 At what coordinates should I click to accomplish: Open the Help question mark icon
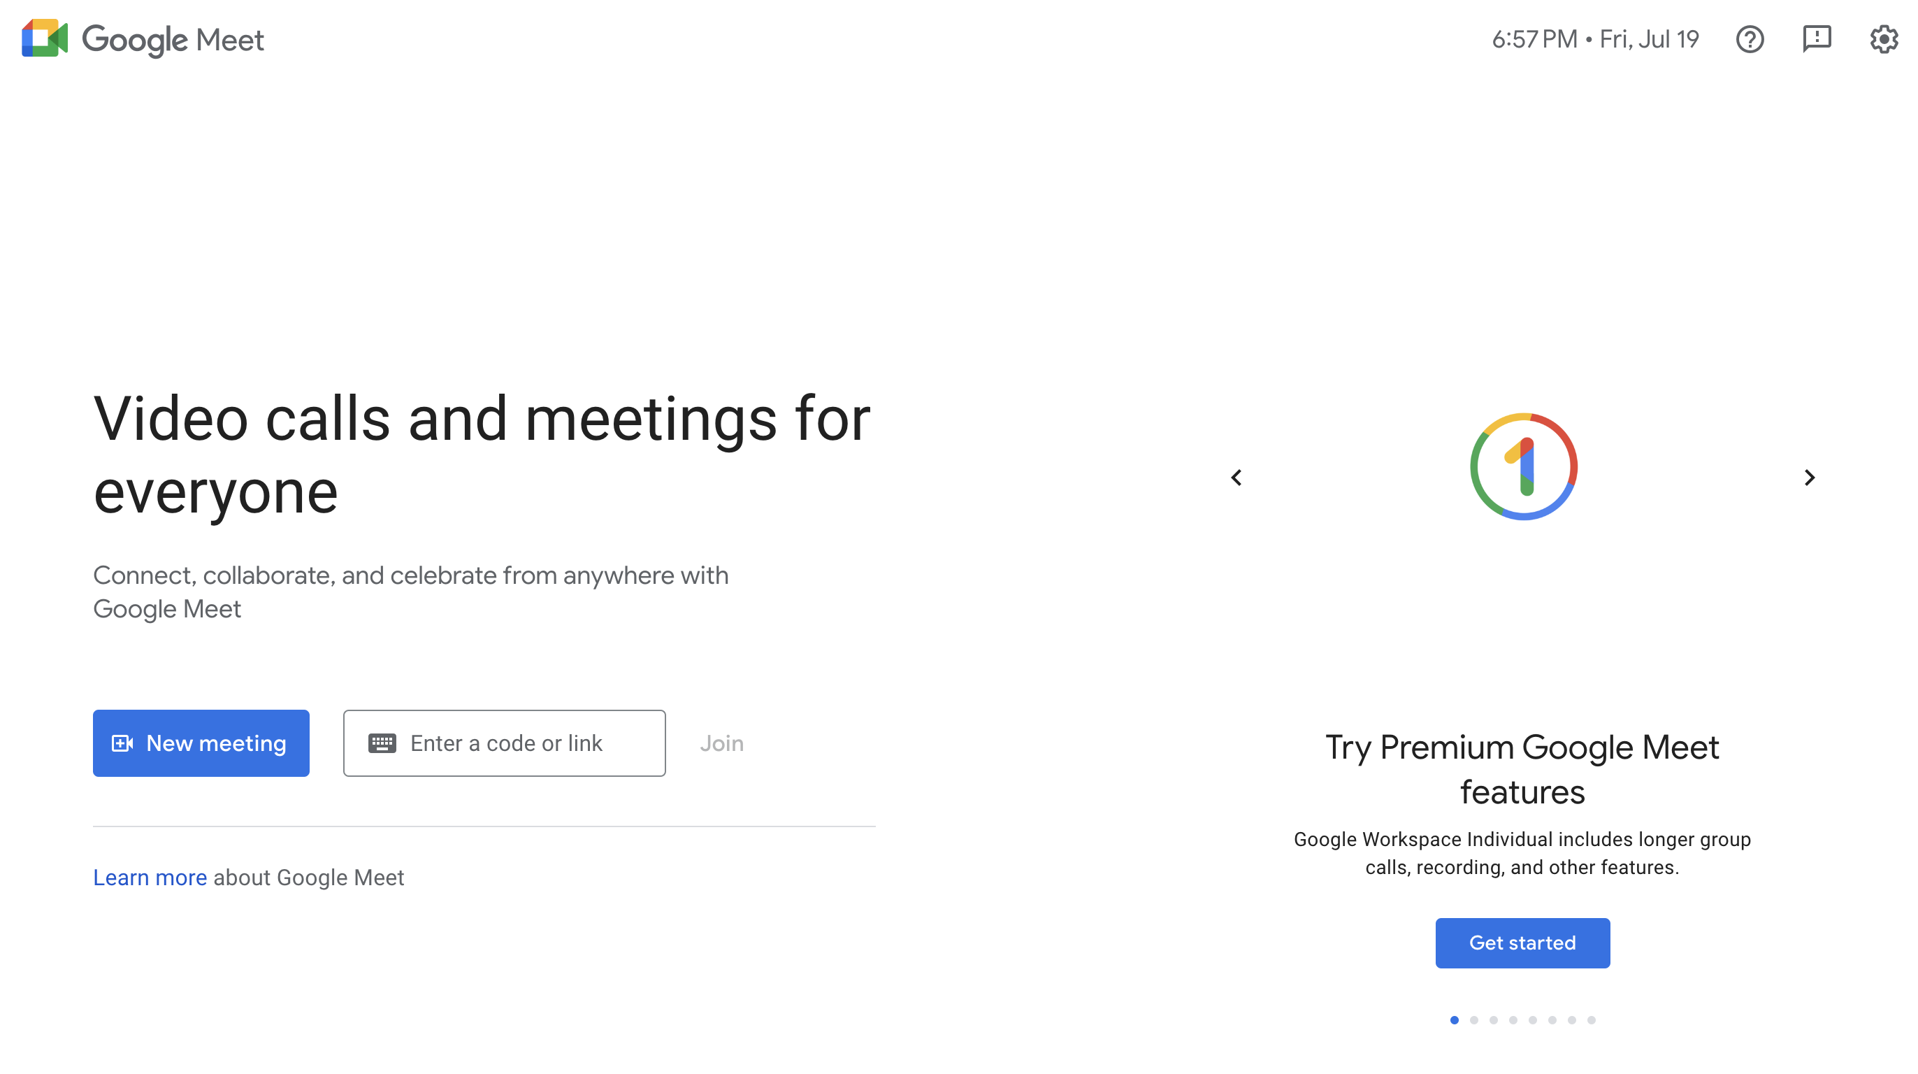click(1749, 38)
